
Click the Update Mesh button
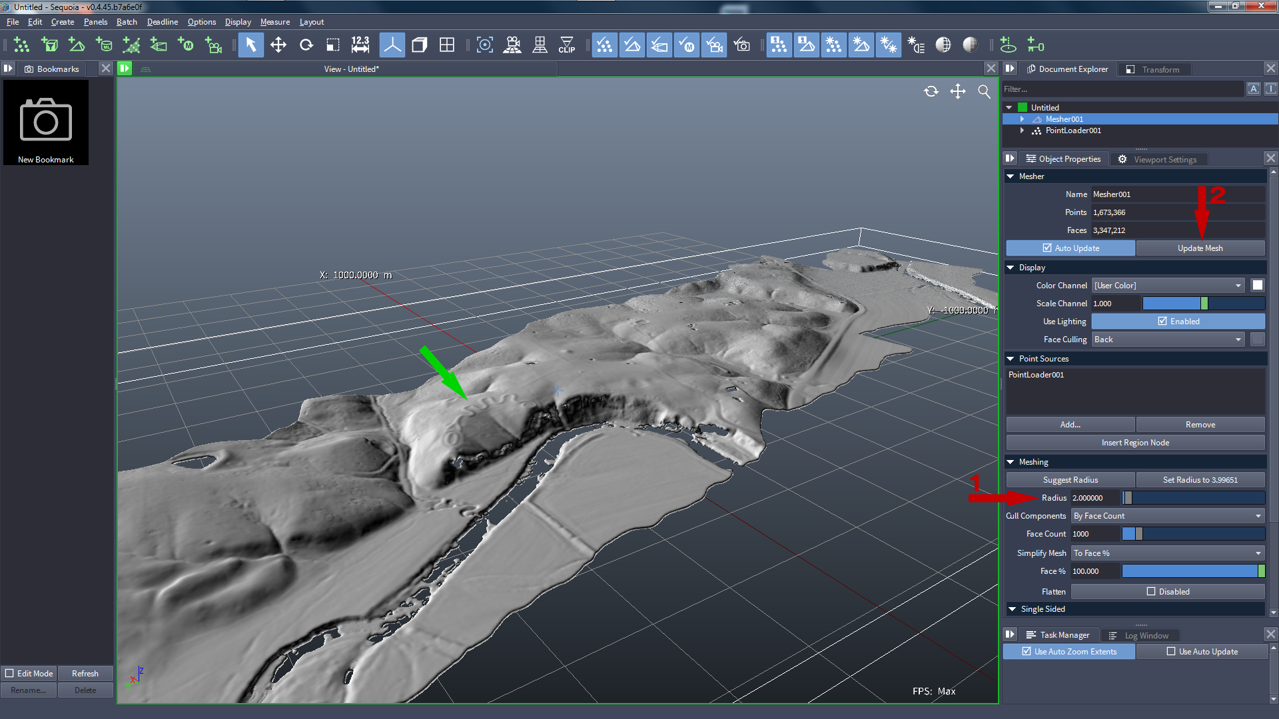(1200, 248)
